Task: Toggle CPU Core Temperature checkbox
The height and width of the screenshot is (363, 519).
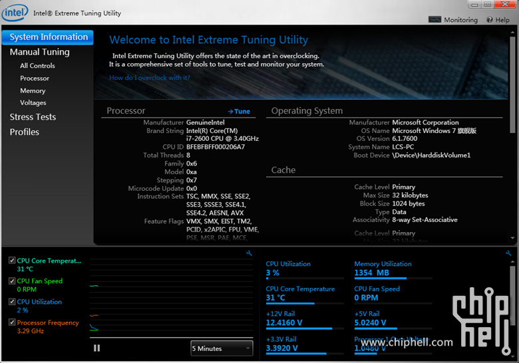Action: click(x=12, y=261)
